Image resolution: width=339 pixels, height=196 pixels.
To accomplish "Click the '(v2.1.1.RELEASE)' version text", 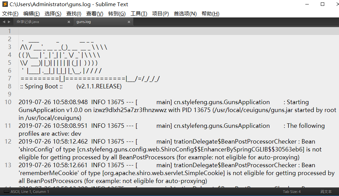I will click(x=99, y=86).
